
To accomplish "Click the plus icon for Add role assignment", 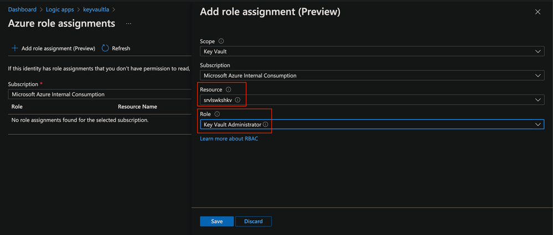I will 15,48.
